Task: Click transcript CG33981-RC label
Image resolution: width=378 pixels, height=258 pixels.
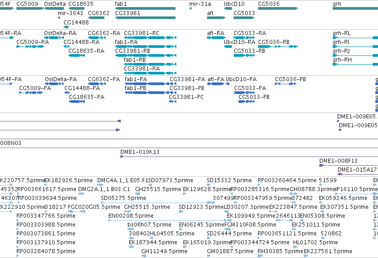Action: 142,33
